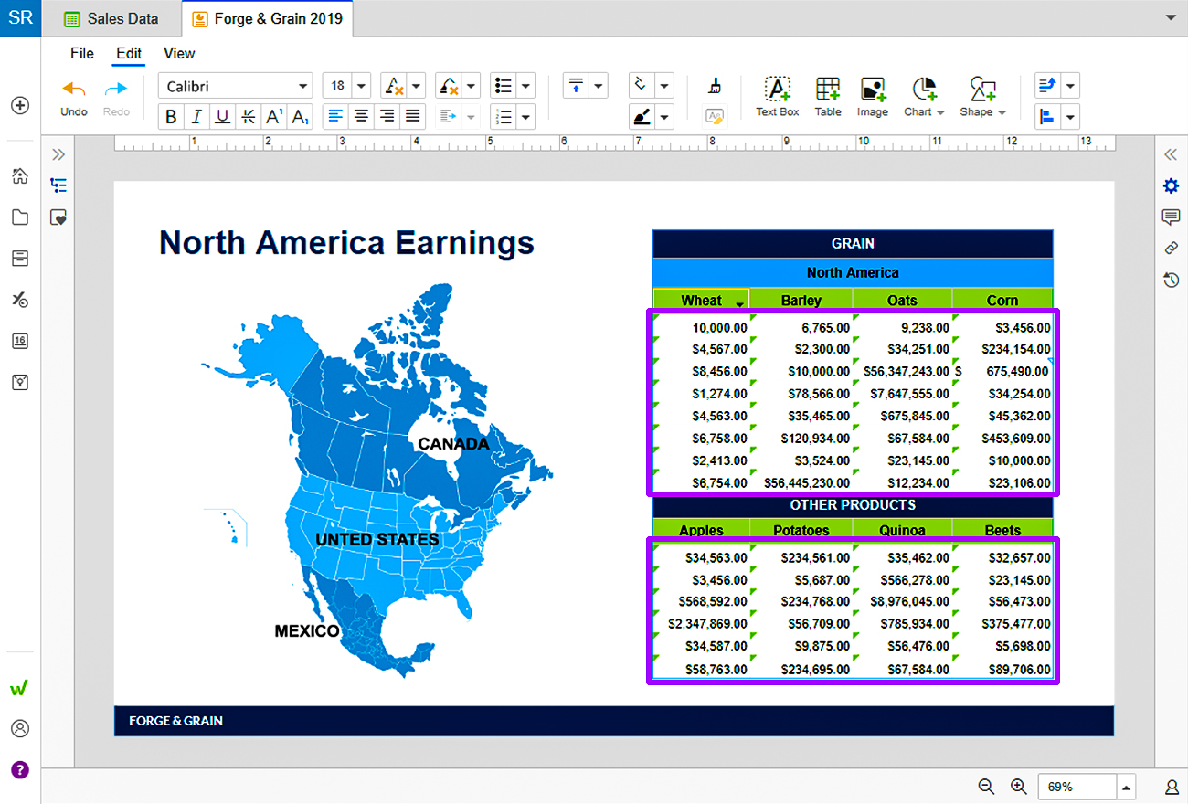Open the Calibri font dropdown

(236, 86)
